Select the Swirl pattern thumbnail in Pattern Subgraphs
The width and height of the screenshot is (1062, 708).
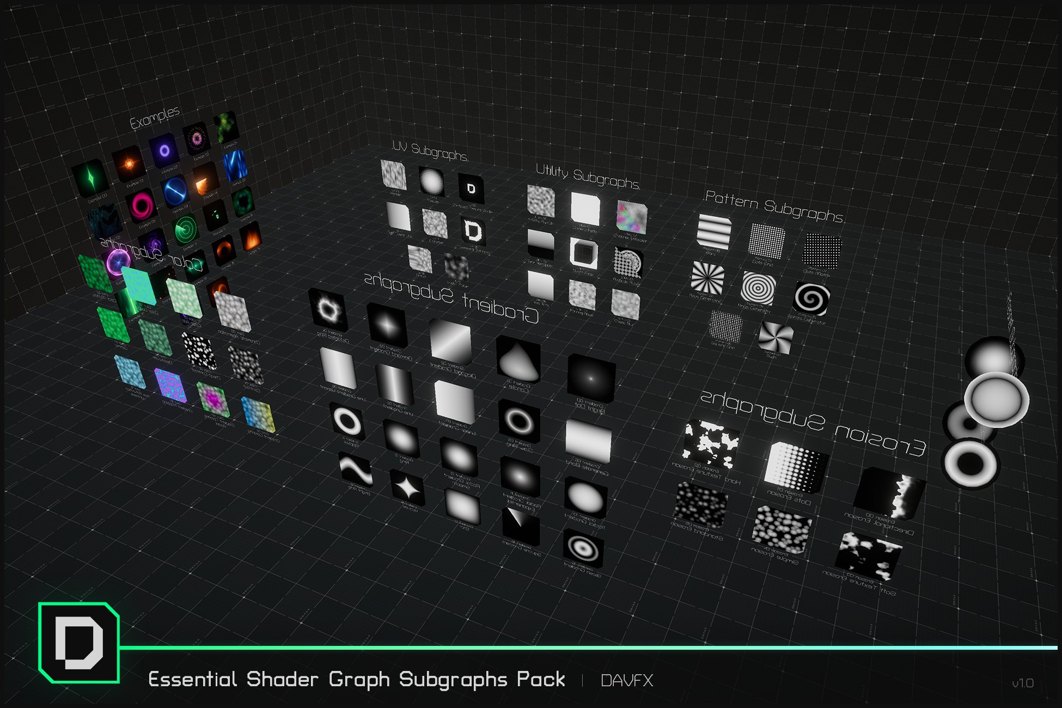[x=776, y=336]
